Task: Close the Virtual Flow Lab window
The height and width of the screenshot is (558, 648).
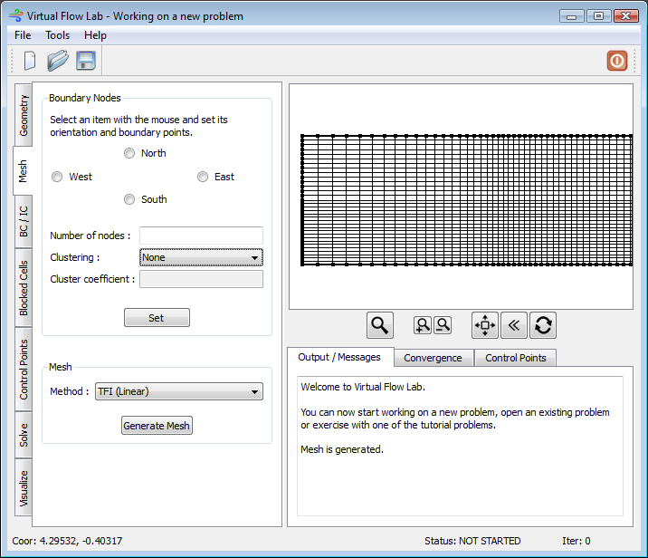Action: click(626, 16)
